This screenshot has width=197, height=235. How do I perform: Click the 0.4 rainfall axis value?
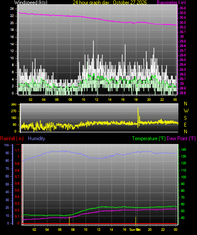point(17,197)
